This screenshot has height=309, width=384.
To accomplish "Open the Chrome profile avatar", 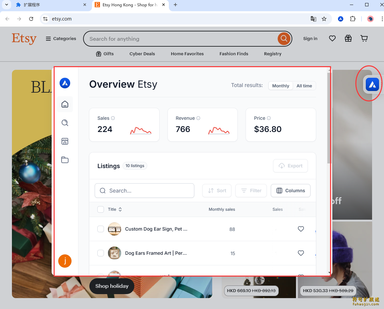I will click(370, 19).
